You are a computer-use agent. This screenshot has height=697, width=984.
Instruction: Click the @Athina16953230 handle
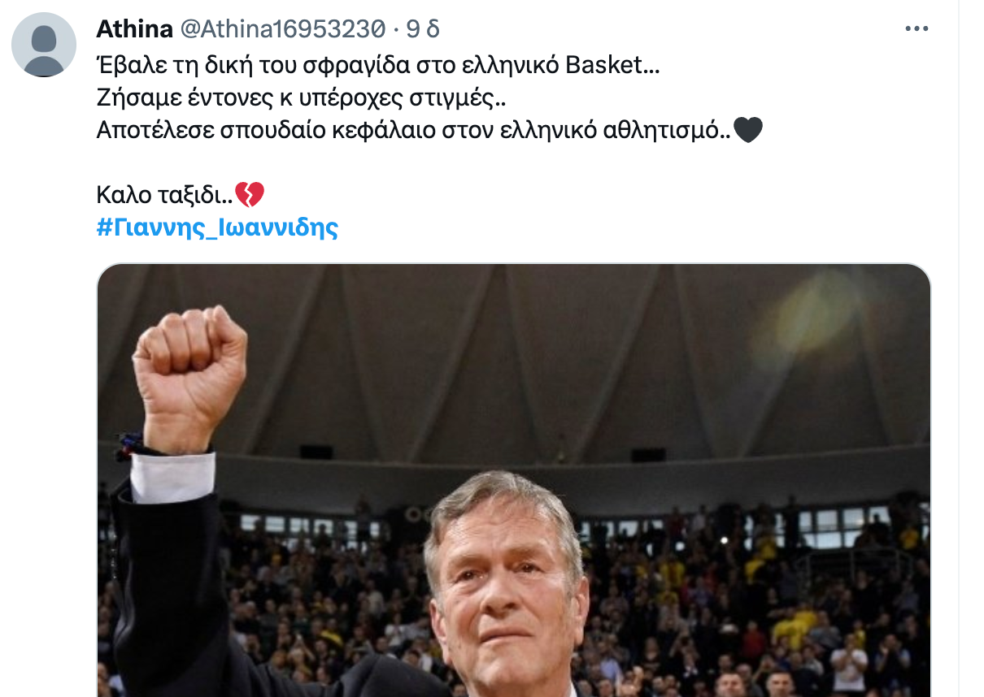pyautogui.click(x=281, y=29)
